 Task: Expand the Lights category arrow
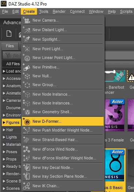4,137
